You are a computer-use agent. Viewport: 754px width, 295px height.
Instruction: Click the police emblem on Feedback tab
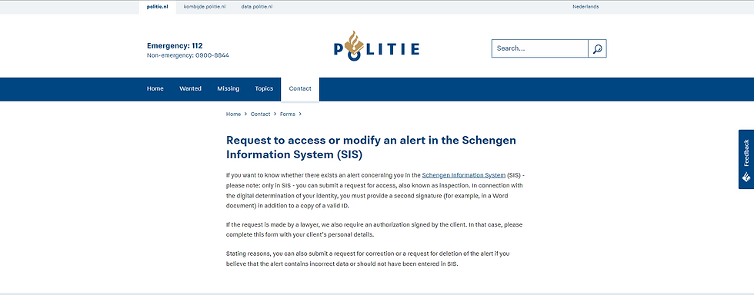(x=746, y=177)
